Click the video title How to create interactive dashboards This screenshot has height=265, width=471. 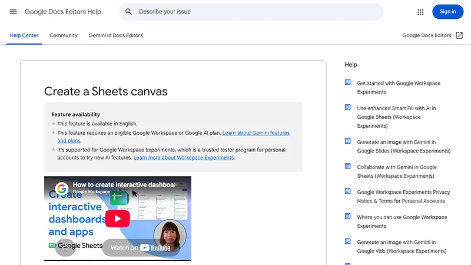[125, 185]
